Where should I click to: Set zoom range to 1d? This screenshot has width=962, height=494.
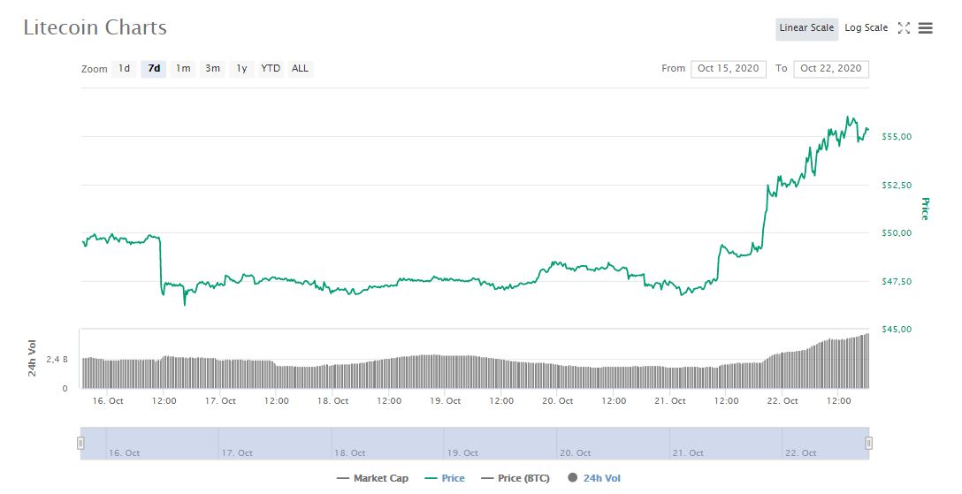[x=125, y=69]
